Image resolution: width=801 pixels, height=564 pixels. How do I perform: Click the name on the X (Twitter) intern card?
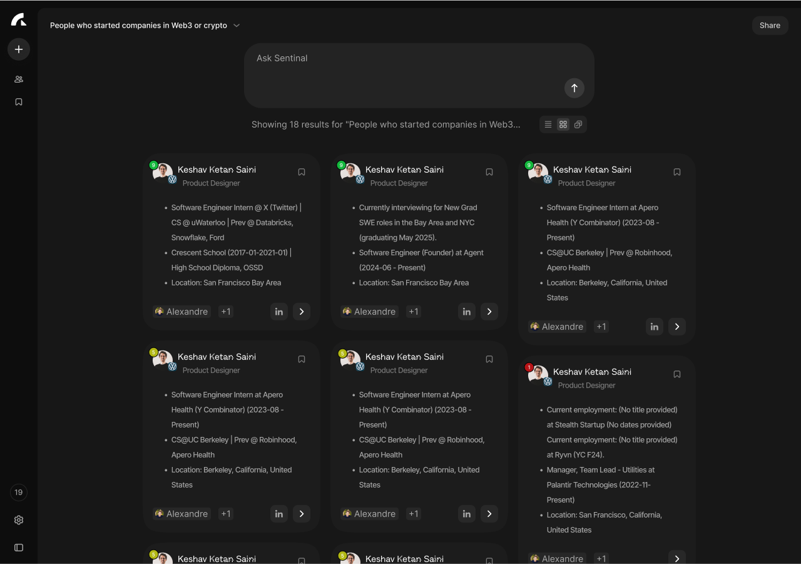(217, 170)
